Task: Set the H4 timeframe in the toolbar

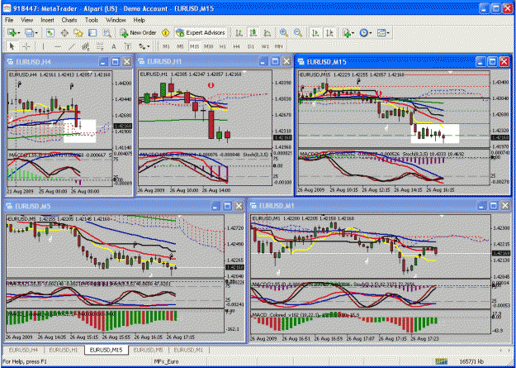Action: pos(237,46)
